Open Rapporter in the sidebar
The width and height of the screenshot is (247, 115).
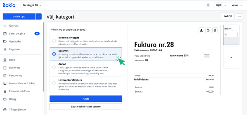point(15,49)
